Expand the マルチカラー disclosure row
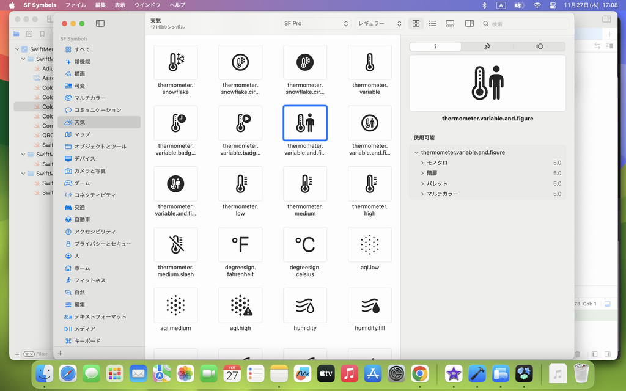 422,194
